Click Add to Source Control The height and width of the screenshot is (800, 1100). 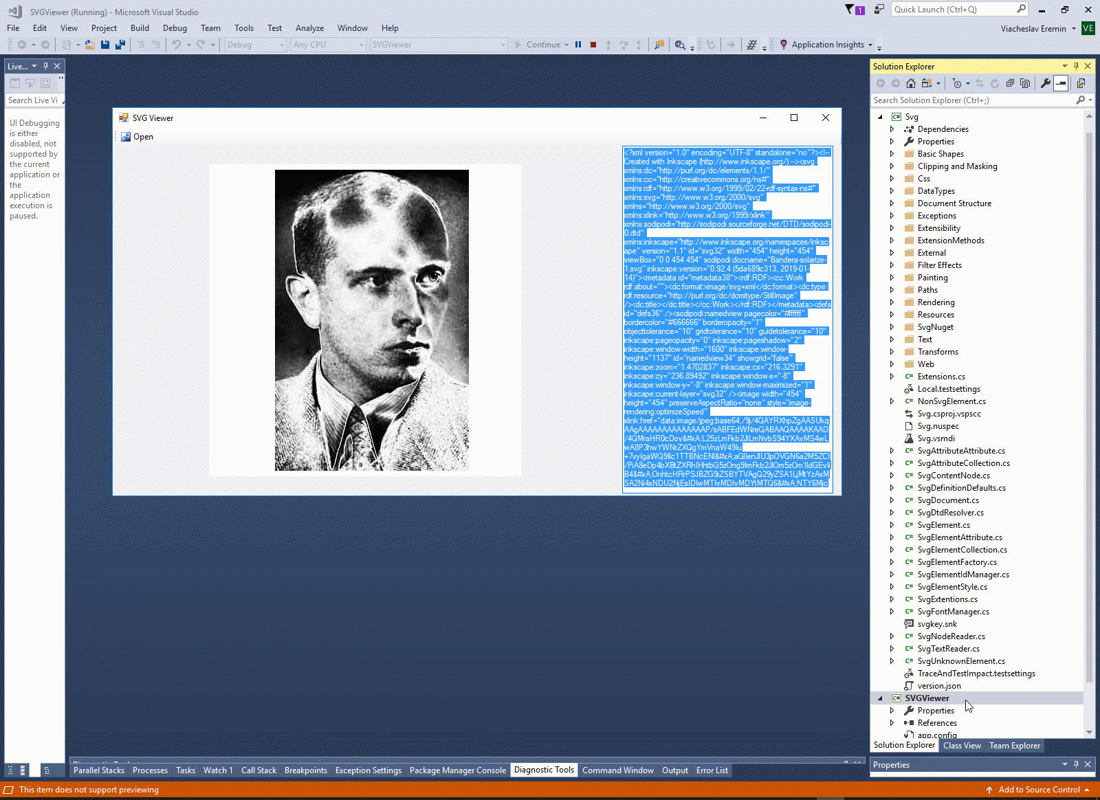click(x=1037, y=790)
